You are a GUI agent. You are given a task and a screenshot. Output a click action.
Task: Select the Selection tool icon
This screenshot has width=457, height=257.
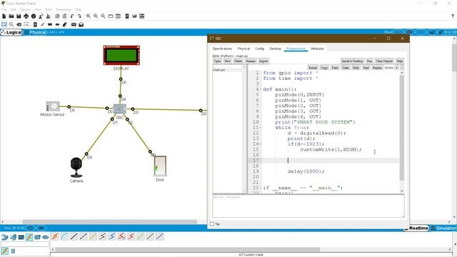point(4,25)
